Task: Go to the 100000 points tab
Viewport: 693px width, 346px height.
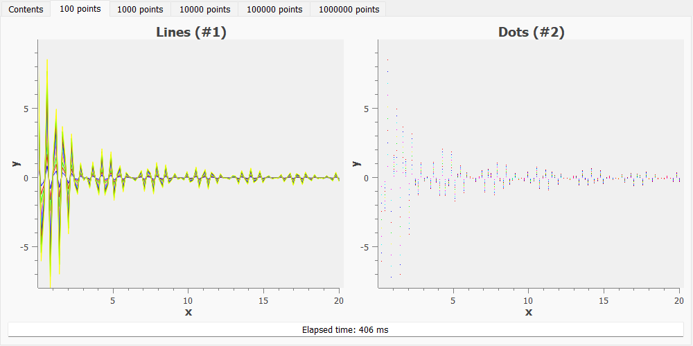Action: tap(274, 10)
